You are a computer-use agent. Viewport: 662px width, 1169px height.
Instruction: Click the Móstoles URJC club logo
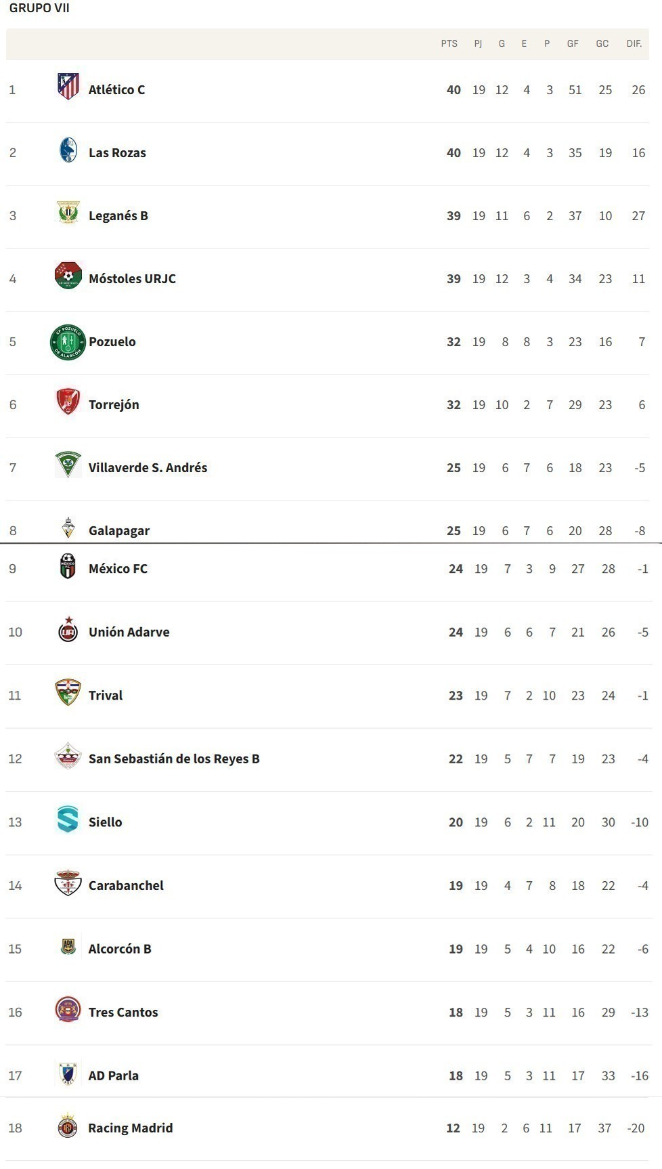[68, 276]
